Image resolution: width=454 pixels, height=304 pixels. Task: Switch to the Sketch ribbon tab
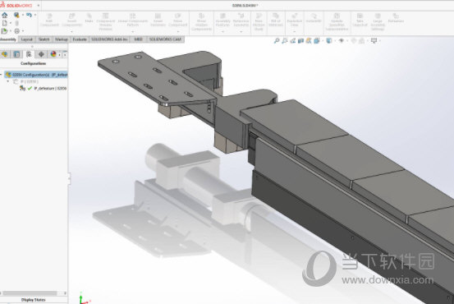pos(44,39)
